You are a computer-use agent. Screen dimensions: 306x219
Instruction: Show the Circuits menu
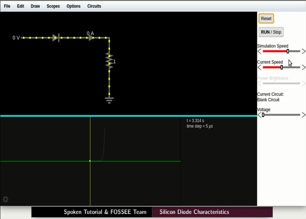(x=94, y=6)
